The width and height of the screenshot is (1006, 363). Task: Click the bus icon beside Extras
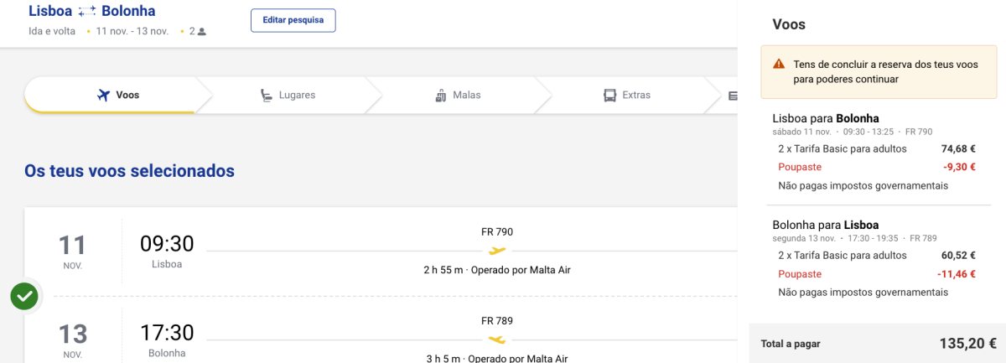[x=610, y=95]
